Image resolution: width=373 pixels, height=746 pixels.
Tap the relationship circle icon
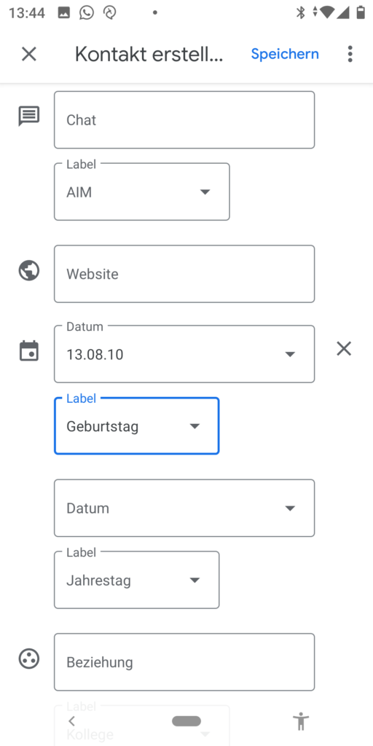pyautogui.click(x=29, y=659)
